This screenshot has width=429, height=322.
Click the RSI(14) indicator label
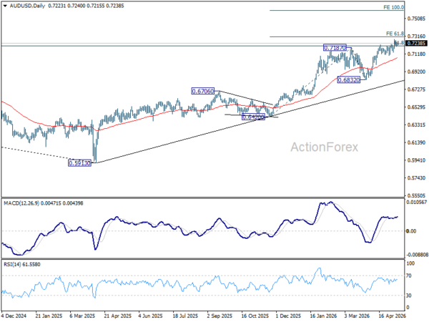click(11, 264)
